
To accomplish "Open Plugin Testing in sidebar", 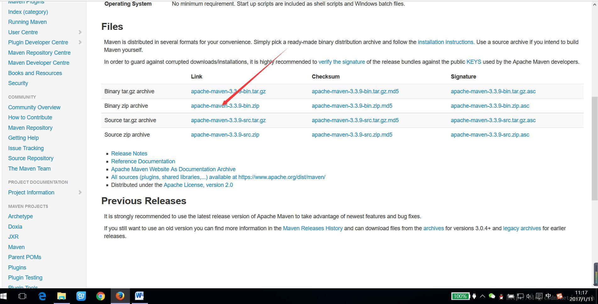I will pos(25,278).
